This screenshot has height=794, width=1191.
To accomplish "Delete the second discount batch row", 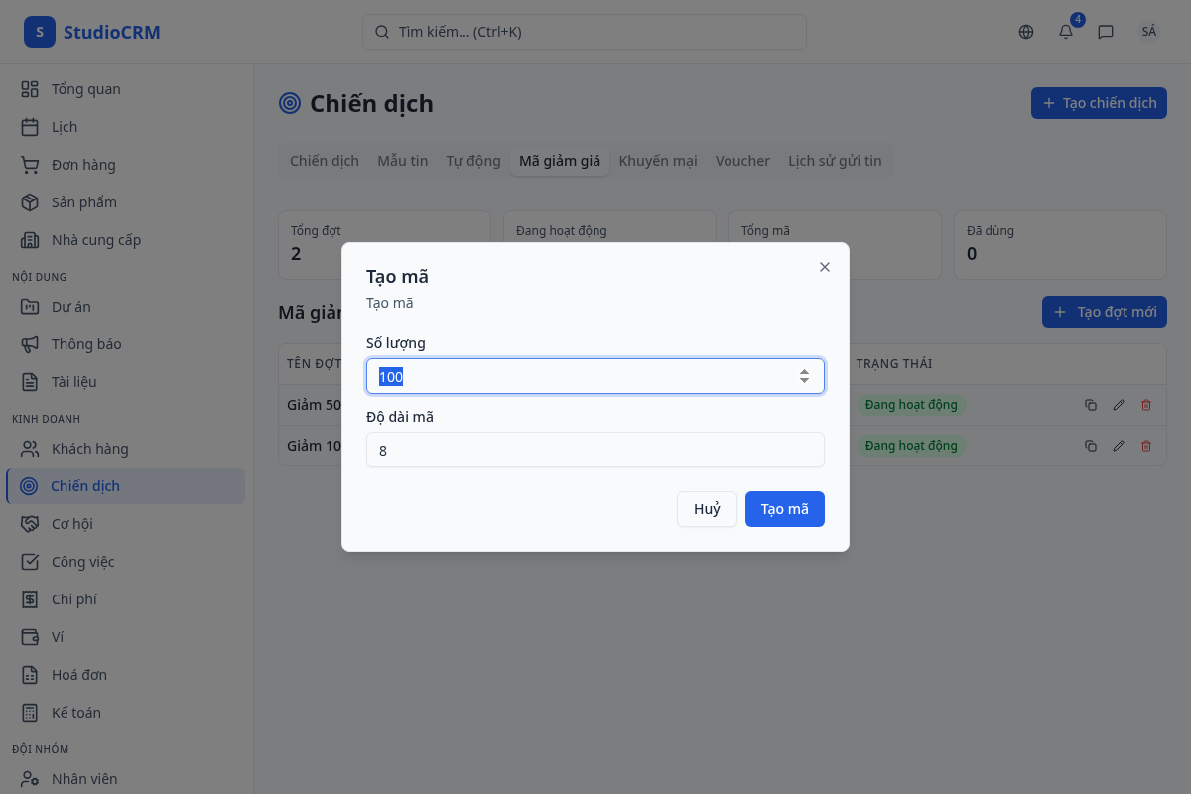I will [x=1146, y=446].
